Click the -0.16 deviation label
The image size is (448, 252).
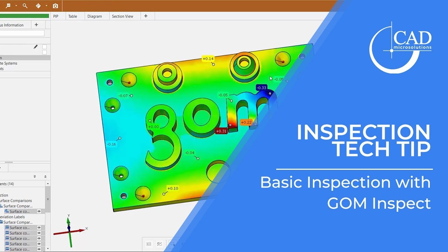pos(111,144)
